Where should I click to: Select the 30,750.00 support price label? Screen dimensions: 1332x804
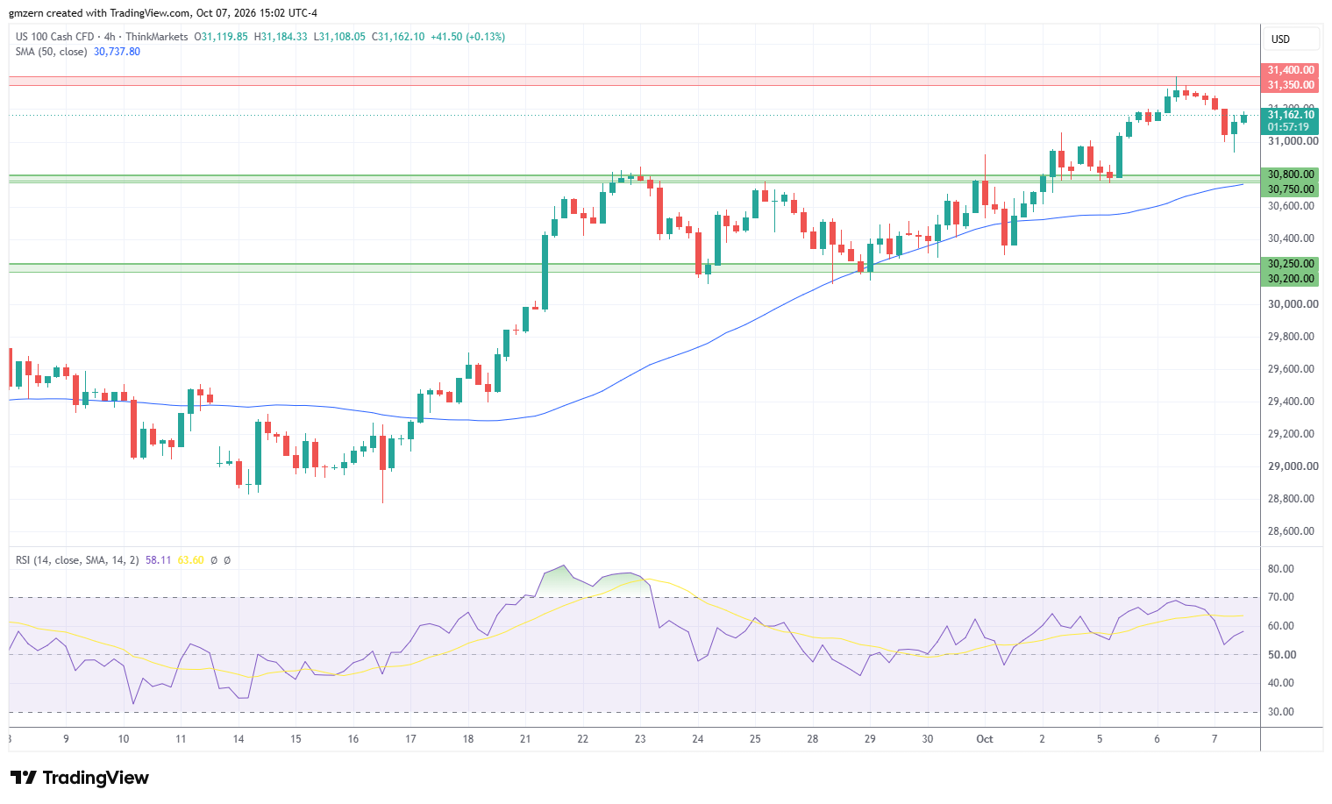tap(1291, 189)
